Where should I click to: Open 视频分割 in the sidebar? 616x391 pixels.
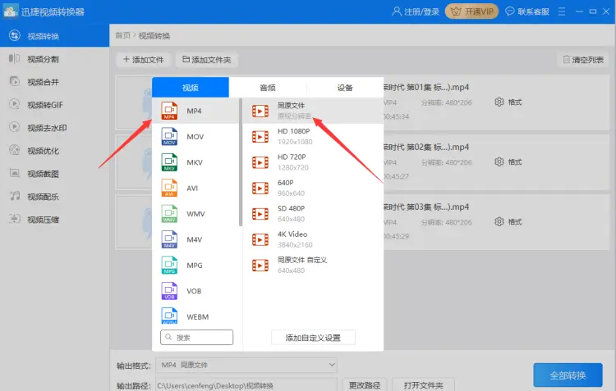coord(54,59)
